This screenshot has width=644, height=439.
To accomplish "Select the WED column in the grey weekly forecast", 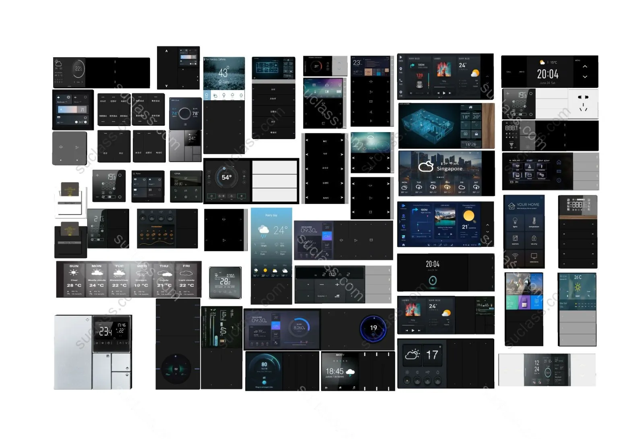I will (142, 278).
